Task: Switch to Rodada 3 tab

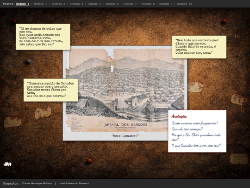Action: pyautogui.click(x=58, y=4)
